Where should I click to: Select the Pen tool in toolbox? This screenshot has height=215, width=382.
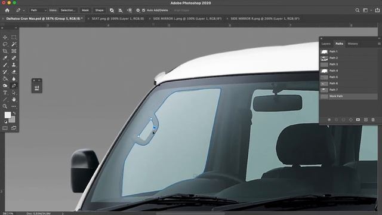tap(14, 85)
